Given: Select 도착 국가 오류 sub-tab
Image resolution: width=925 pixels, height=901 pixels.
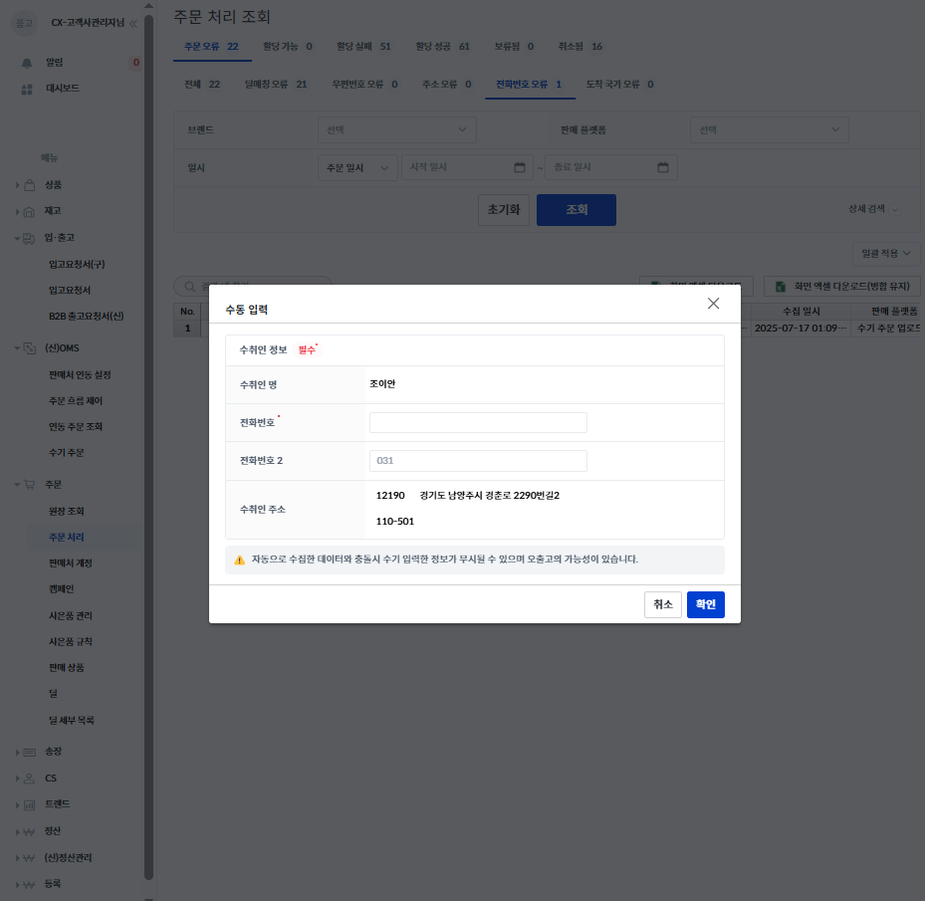Looking at the screenshot, I should coord(619,85).
